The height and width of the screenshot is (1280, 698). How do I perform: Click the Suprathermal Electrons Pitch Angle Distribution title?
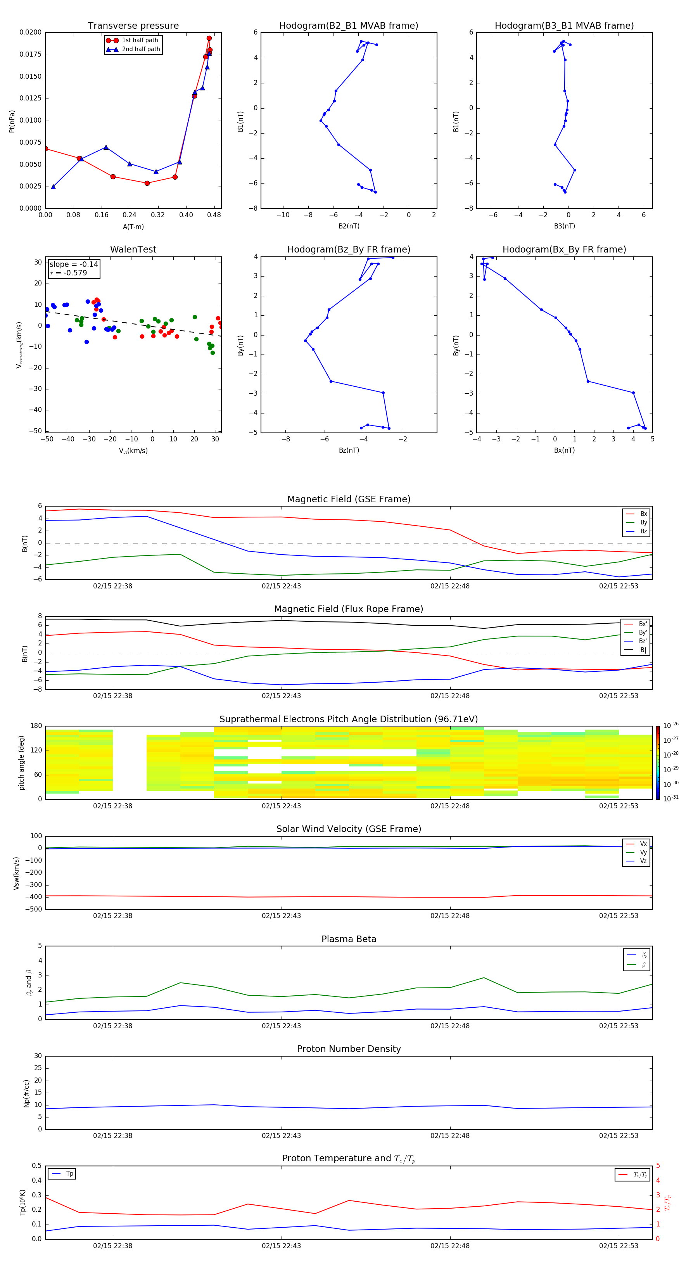[x=349, y=720]
